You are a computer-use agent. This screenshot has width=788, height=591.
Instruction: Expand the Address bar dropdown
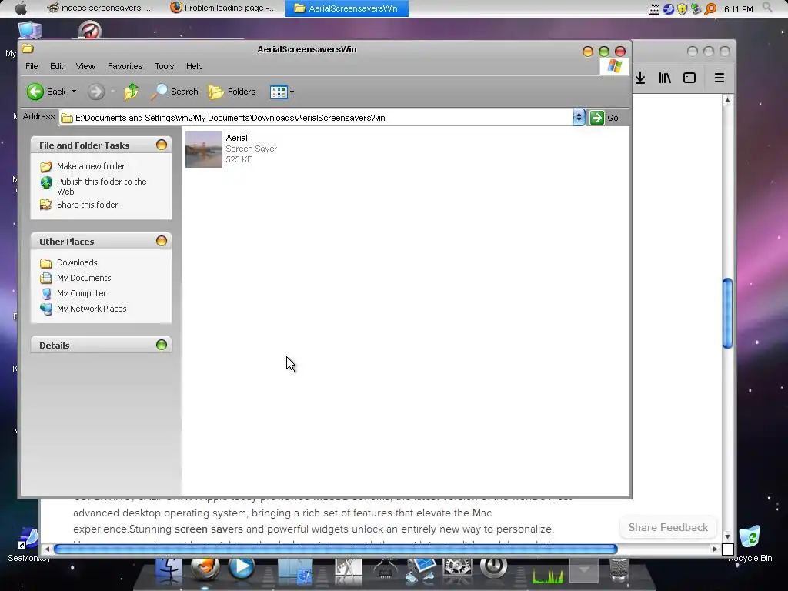pos(579,118)
